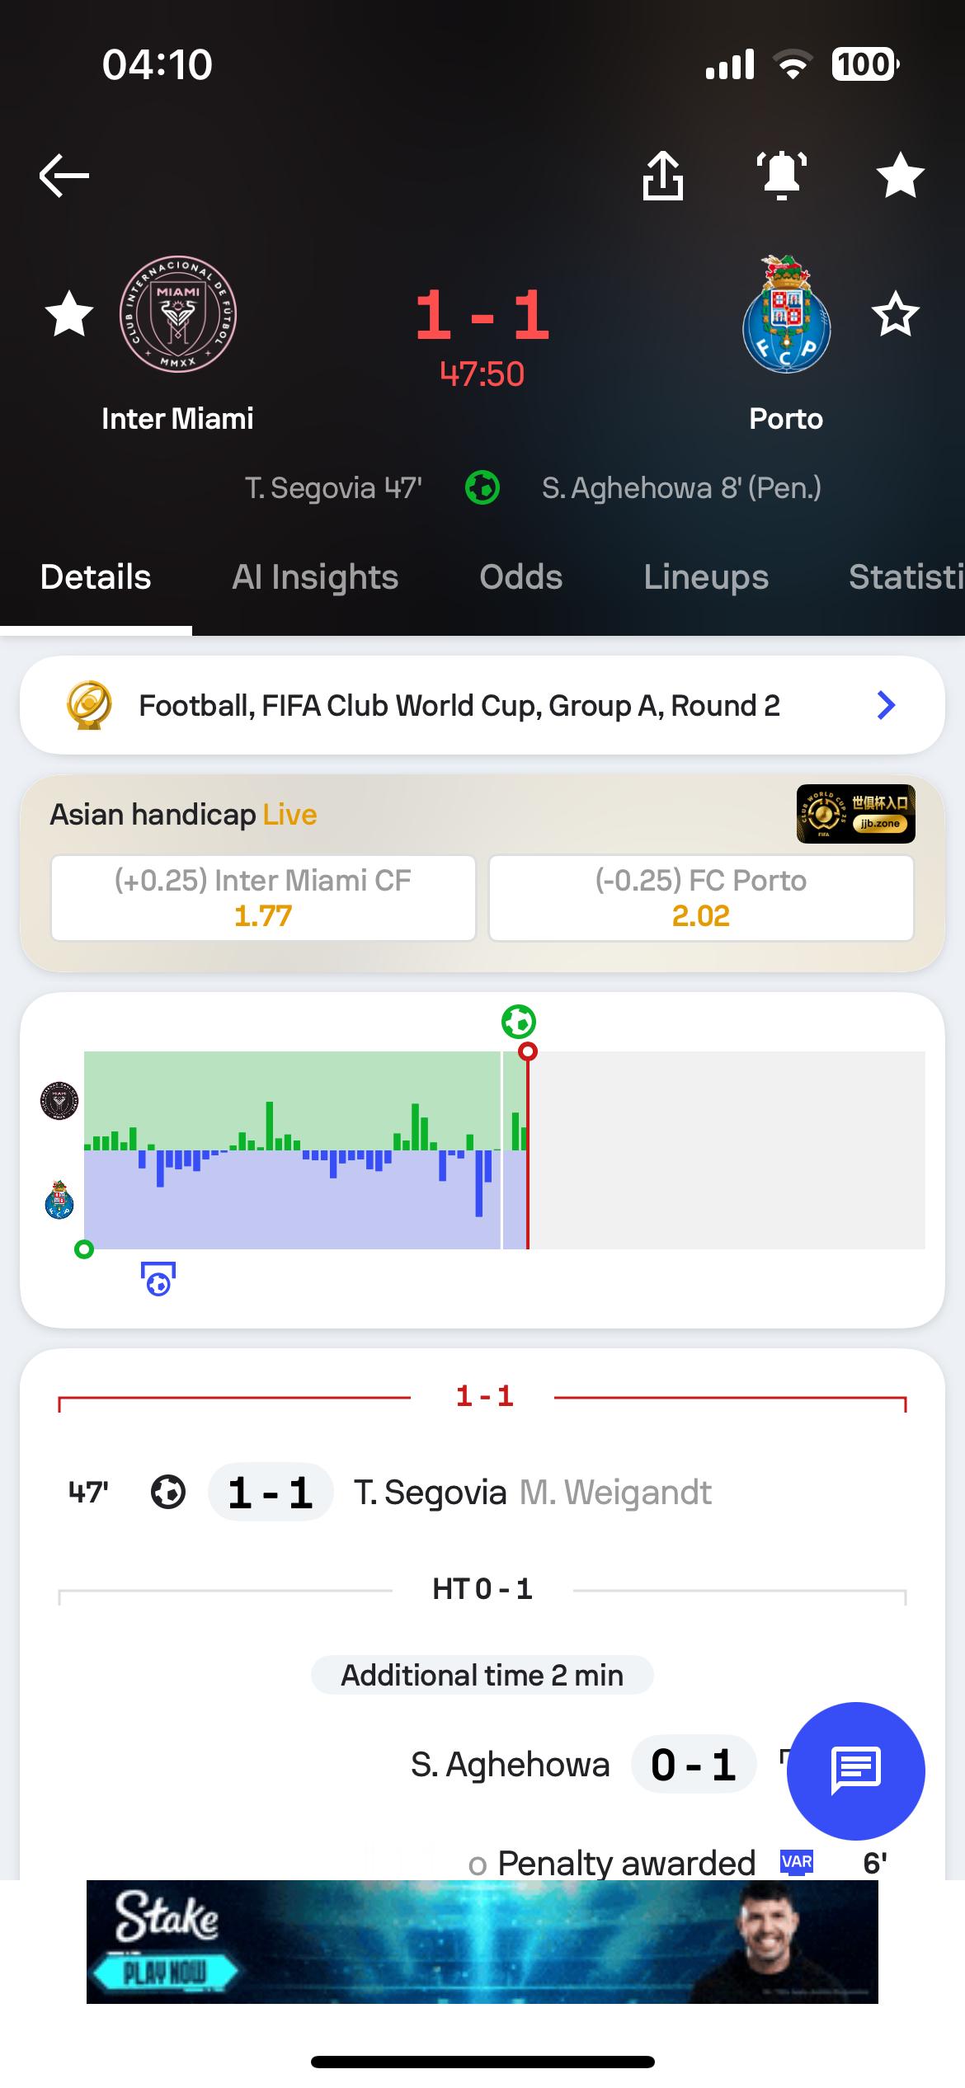Tap the notification bell icon
This screenshot has height=2088, width=965.
click(782, 176)
